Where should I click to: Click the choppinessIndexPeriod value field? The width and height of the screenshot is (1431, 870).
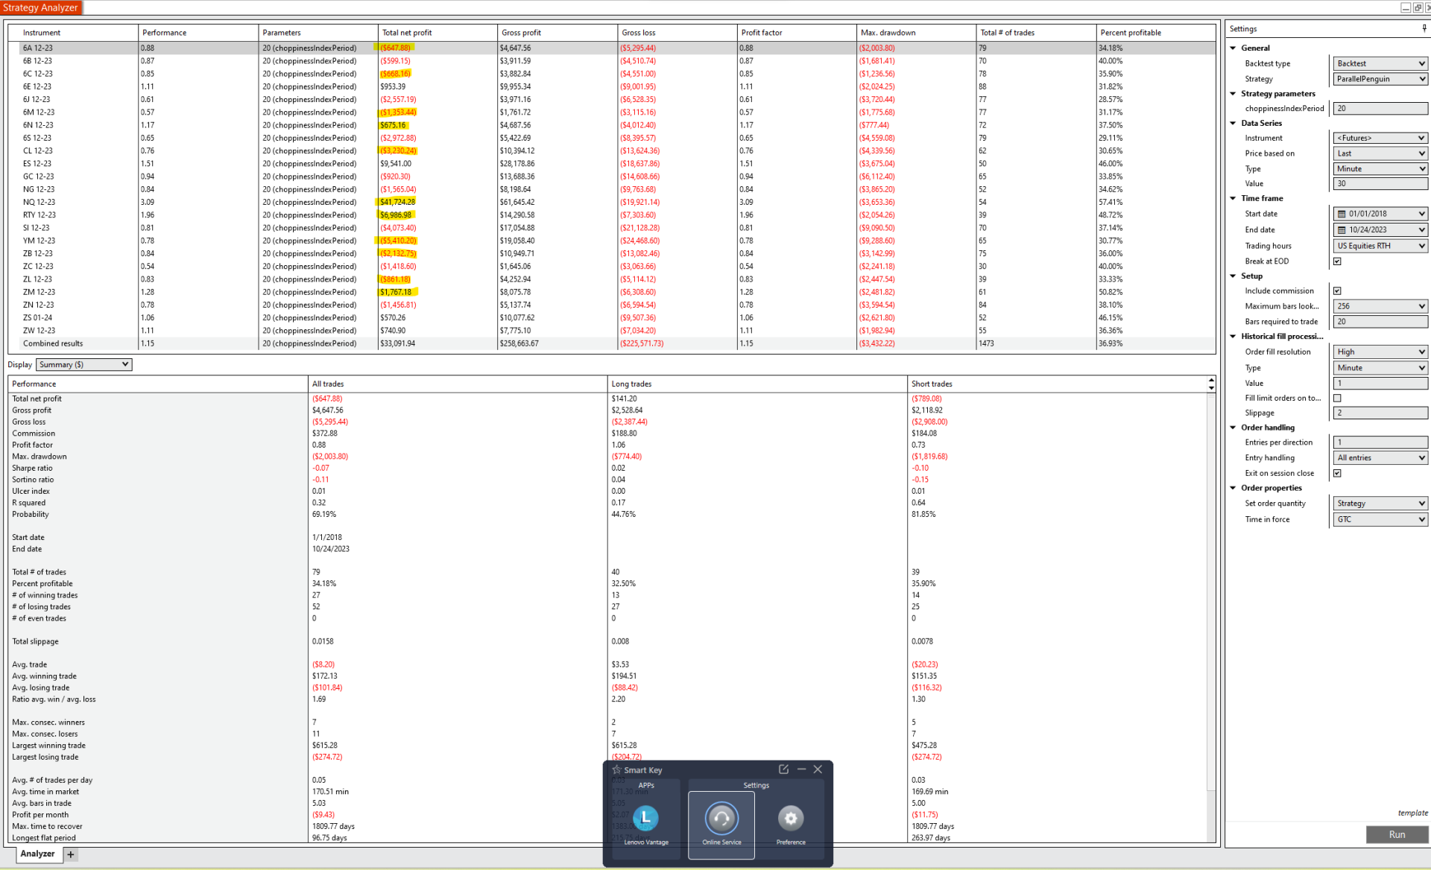[1380, 109]
